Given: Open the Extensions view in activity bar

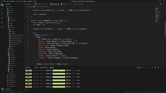Looking at the screenshot, I should point(2,22).
